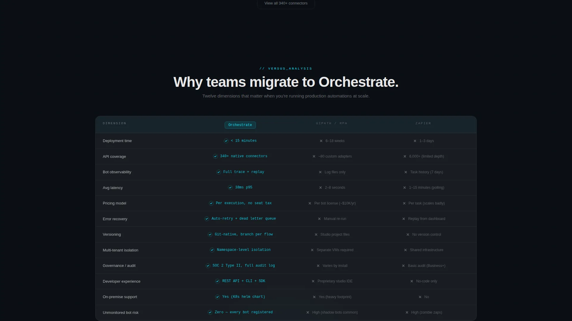The width and height of the screenshot is (572, 321).
Task: Click the 'UIPATH / RPA' column header
Action: pyautogui.click(x=332, y=123)
